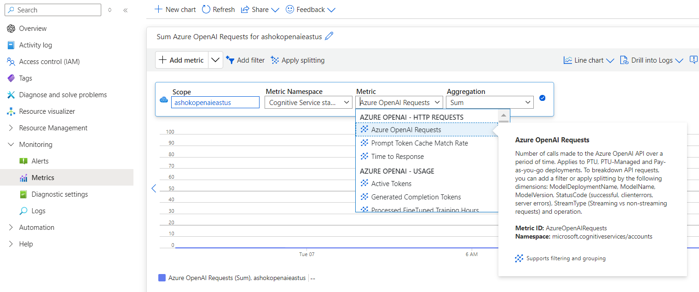The image size is (699, 292).
Task: Click the metric list scrollbar up arrow
Action: (503, 116)
